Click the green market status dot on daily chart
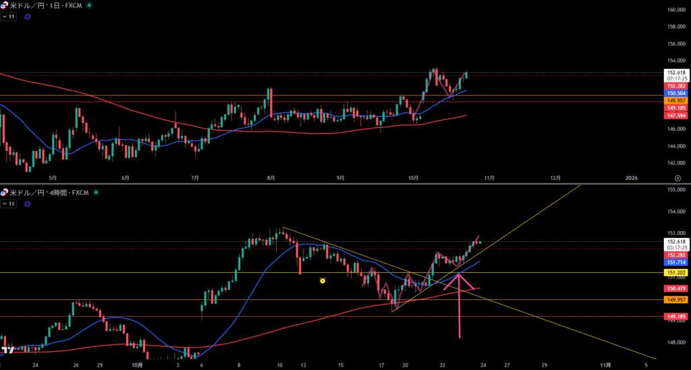This screenshot has height=370, width=691. 90,5
